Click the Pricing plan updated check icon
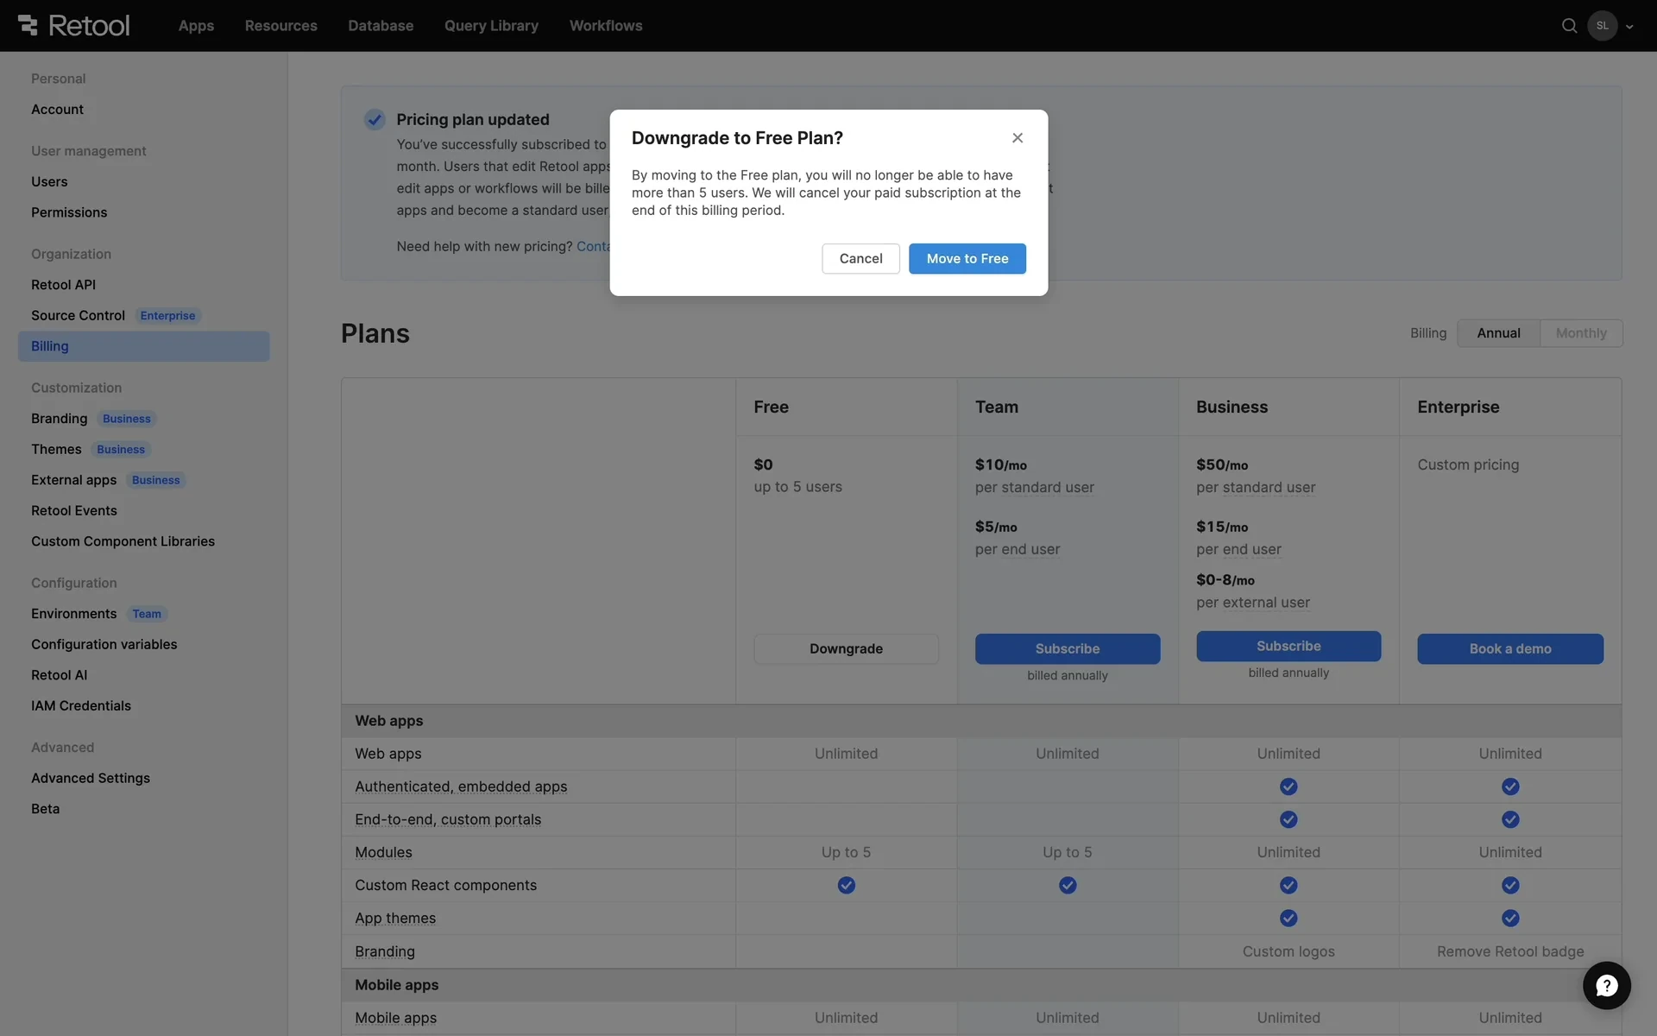This screenshot has width=1657, height=1036. [375, 119]
